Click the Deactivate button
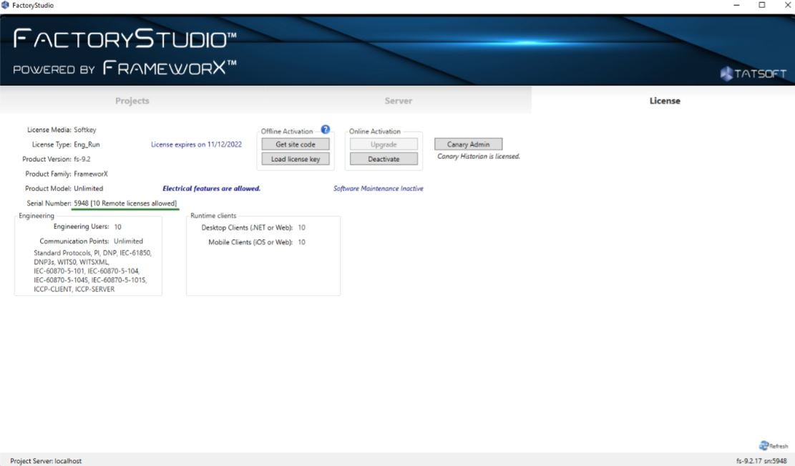The width and height of the screenshot is (795, 466). coord(384,159)
